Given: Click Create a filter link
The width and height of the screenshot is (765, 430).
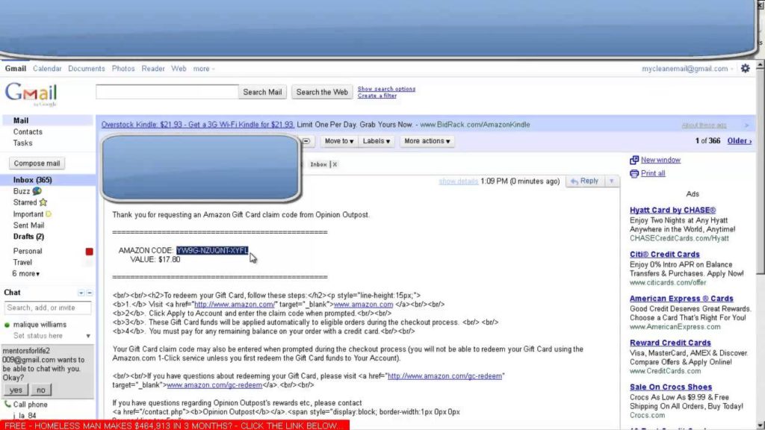Looking at the screenshot, I should 377,96.
